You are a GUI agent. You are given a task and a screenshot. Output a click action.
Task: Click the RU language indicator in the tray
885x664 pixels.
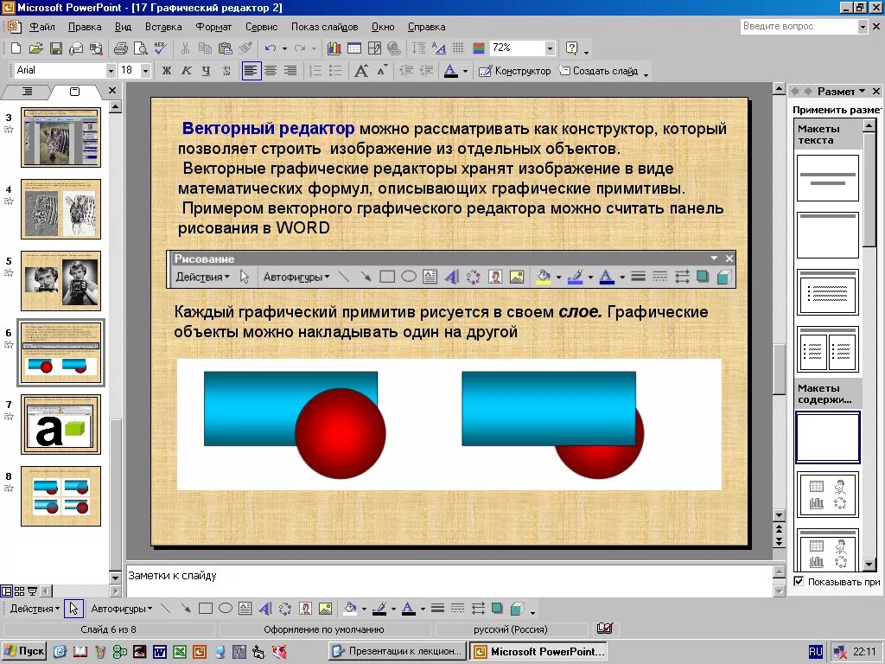point(816,652)
